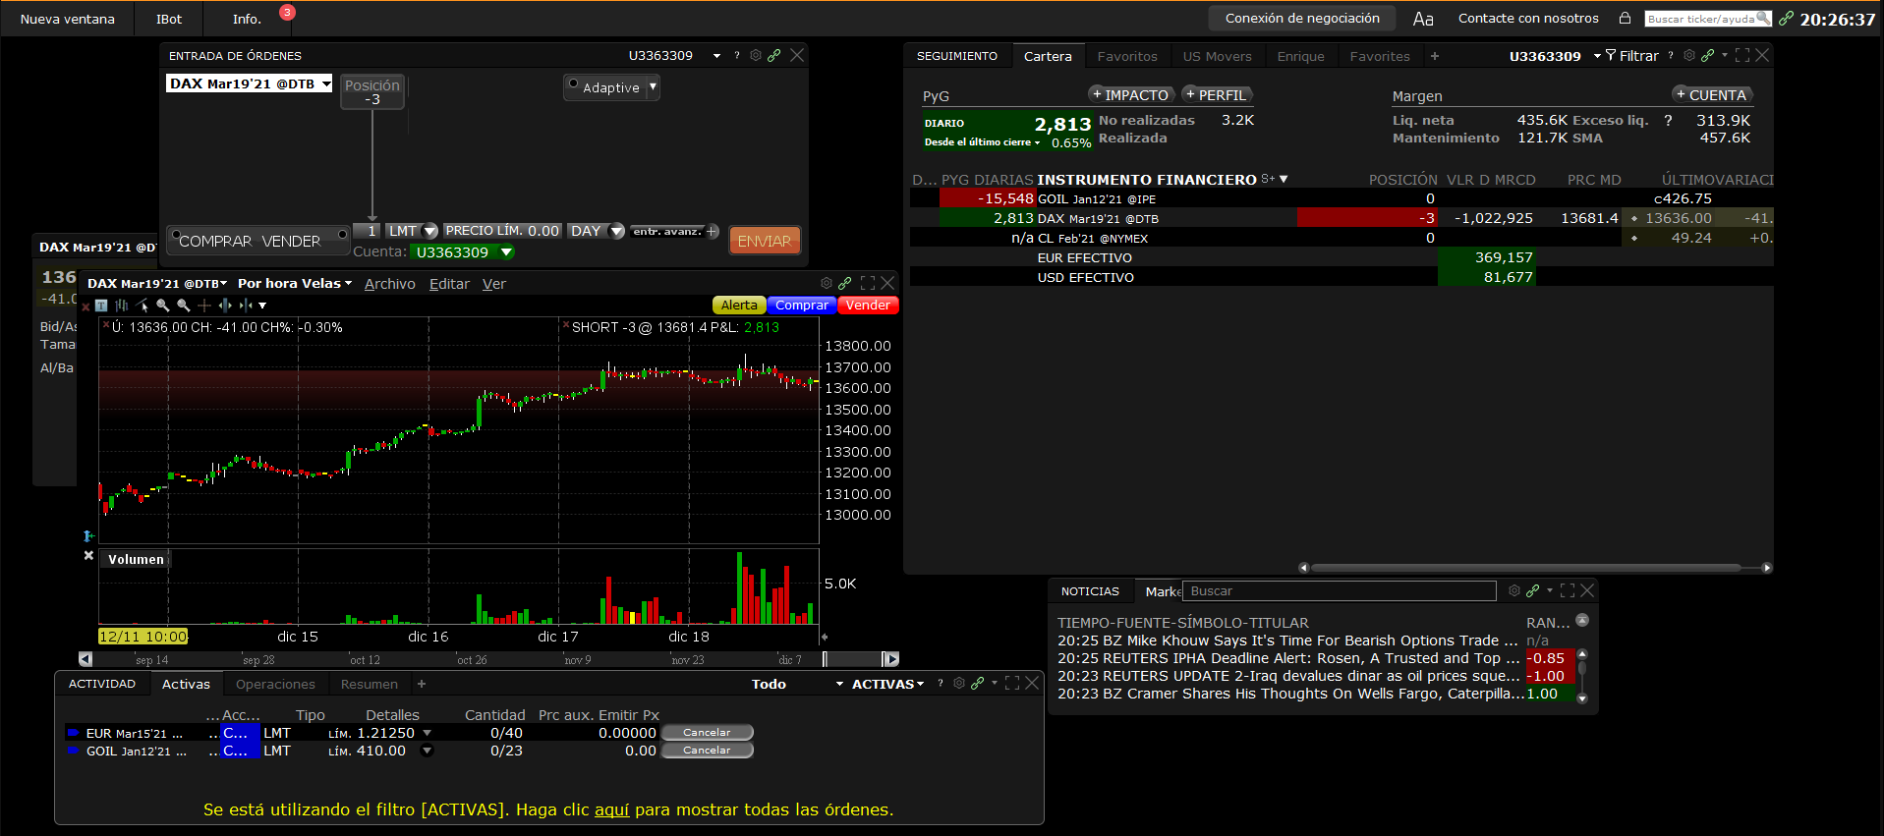
Task: Click the candlestick bars icon in the chart toolbar
Action: point(122,306)
